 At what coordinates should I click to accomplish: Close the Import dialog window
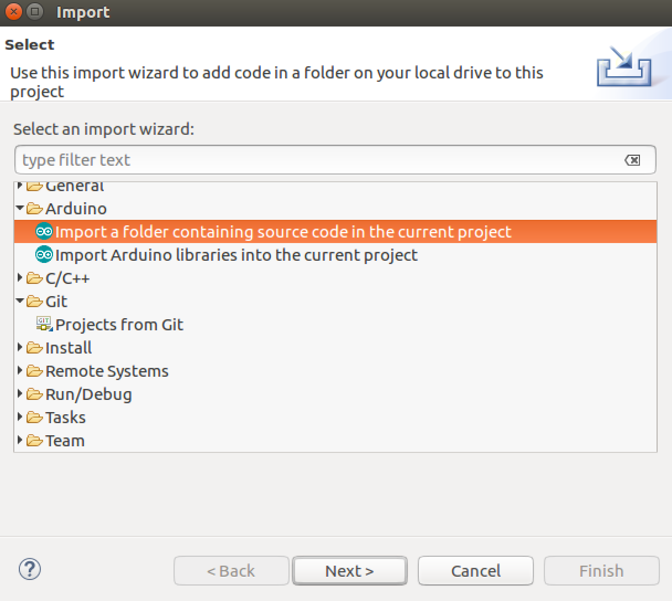13,12
